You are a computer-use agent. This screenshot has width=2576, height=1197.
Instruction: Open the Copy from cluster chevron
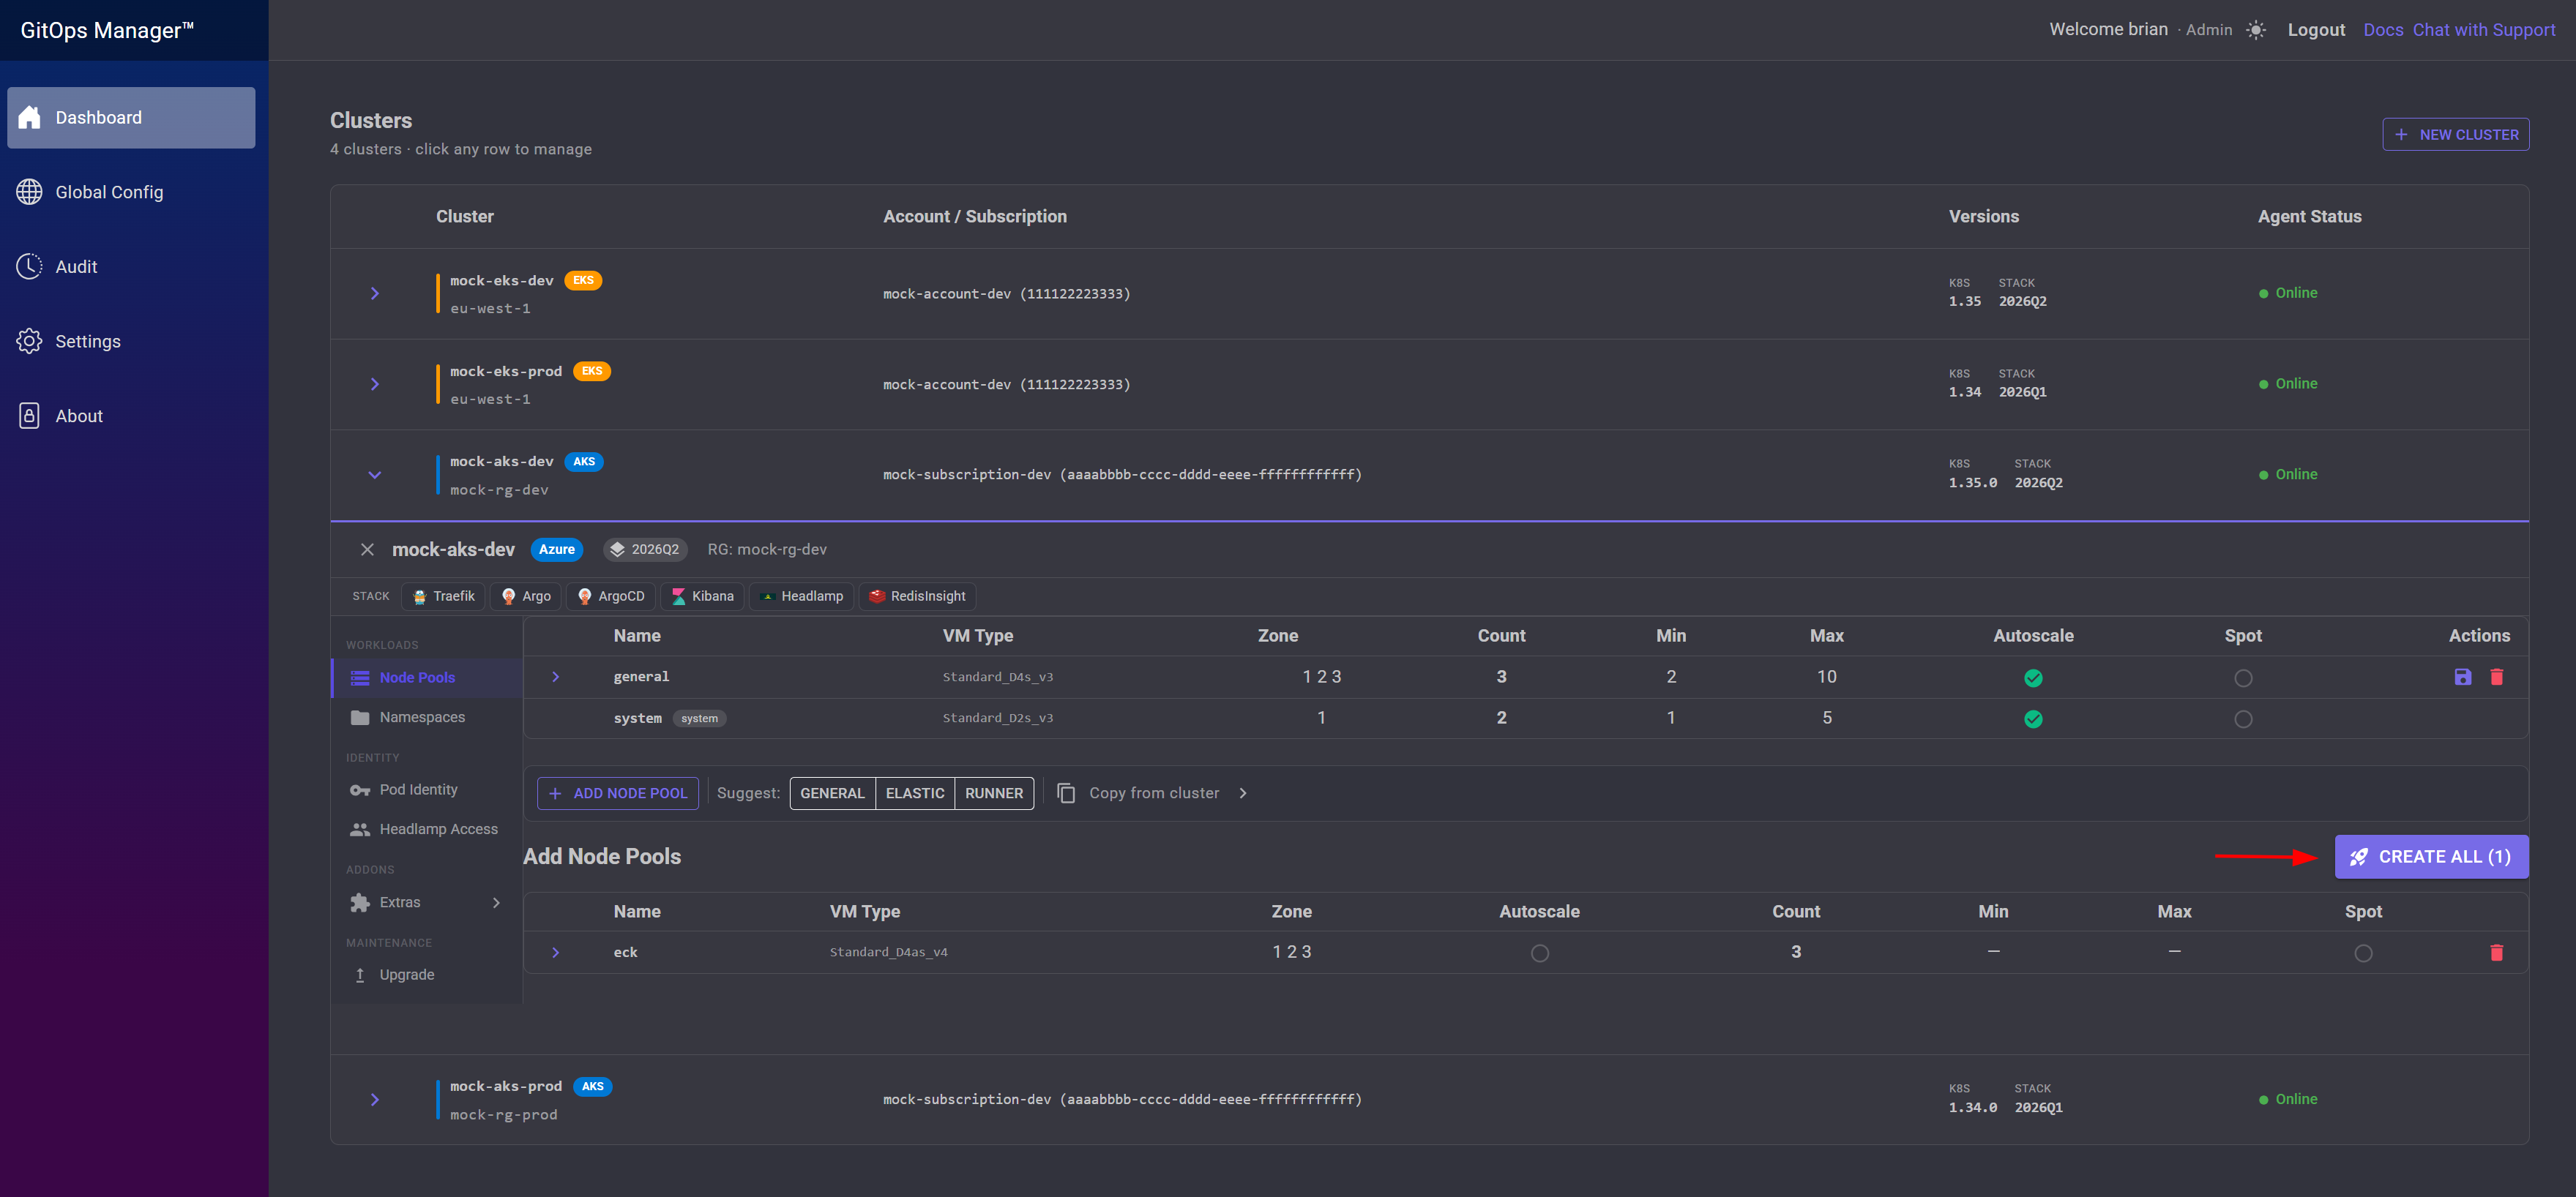click(x=1243, y=793)
